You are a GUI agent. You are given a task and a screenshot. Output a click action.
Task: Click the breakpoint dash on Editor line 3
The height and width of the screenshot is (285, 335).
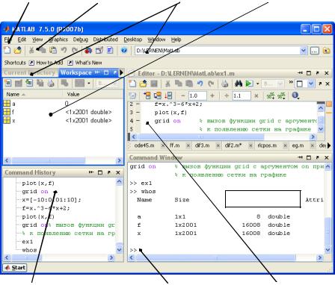138,113
